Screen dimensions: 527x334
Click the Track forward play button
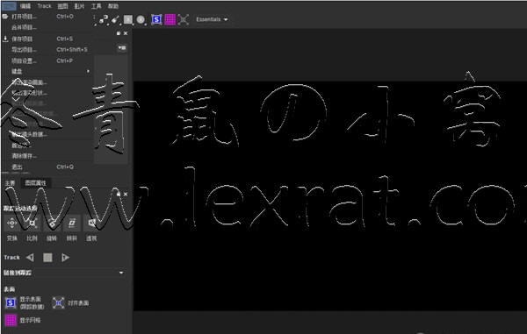point(65,258)
